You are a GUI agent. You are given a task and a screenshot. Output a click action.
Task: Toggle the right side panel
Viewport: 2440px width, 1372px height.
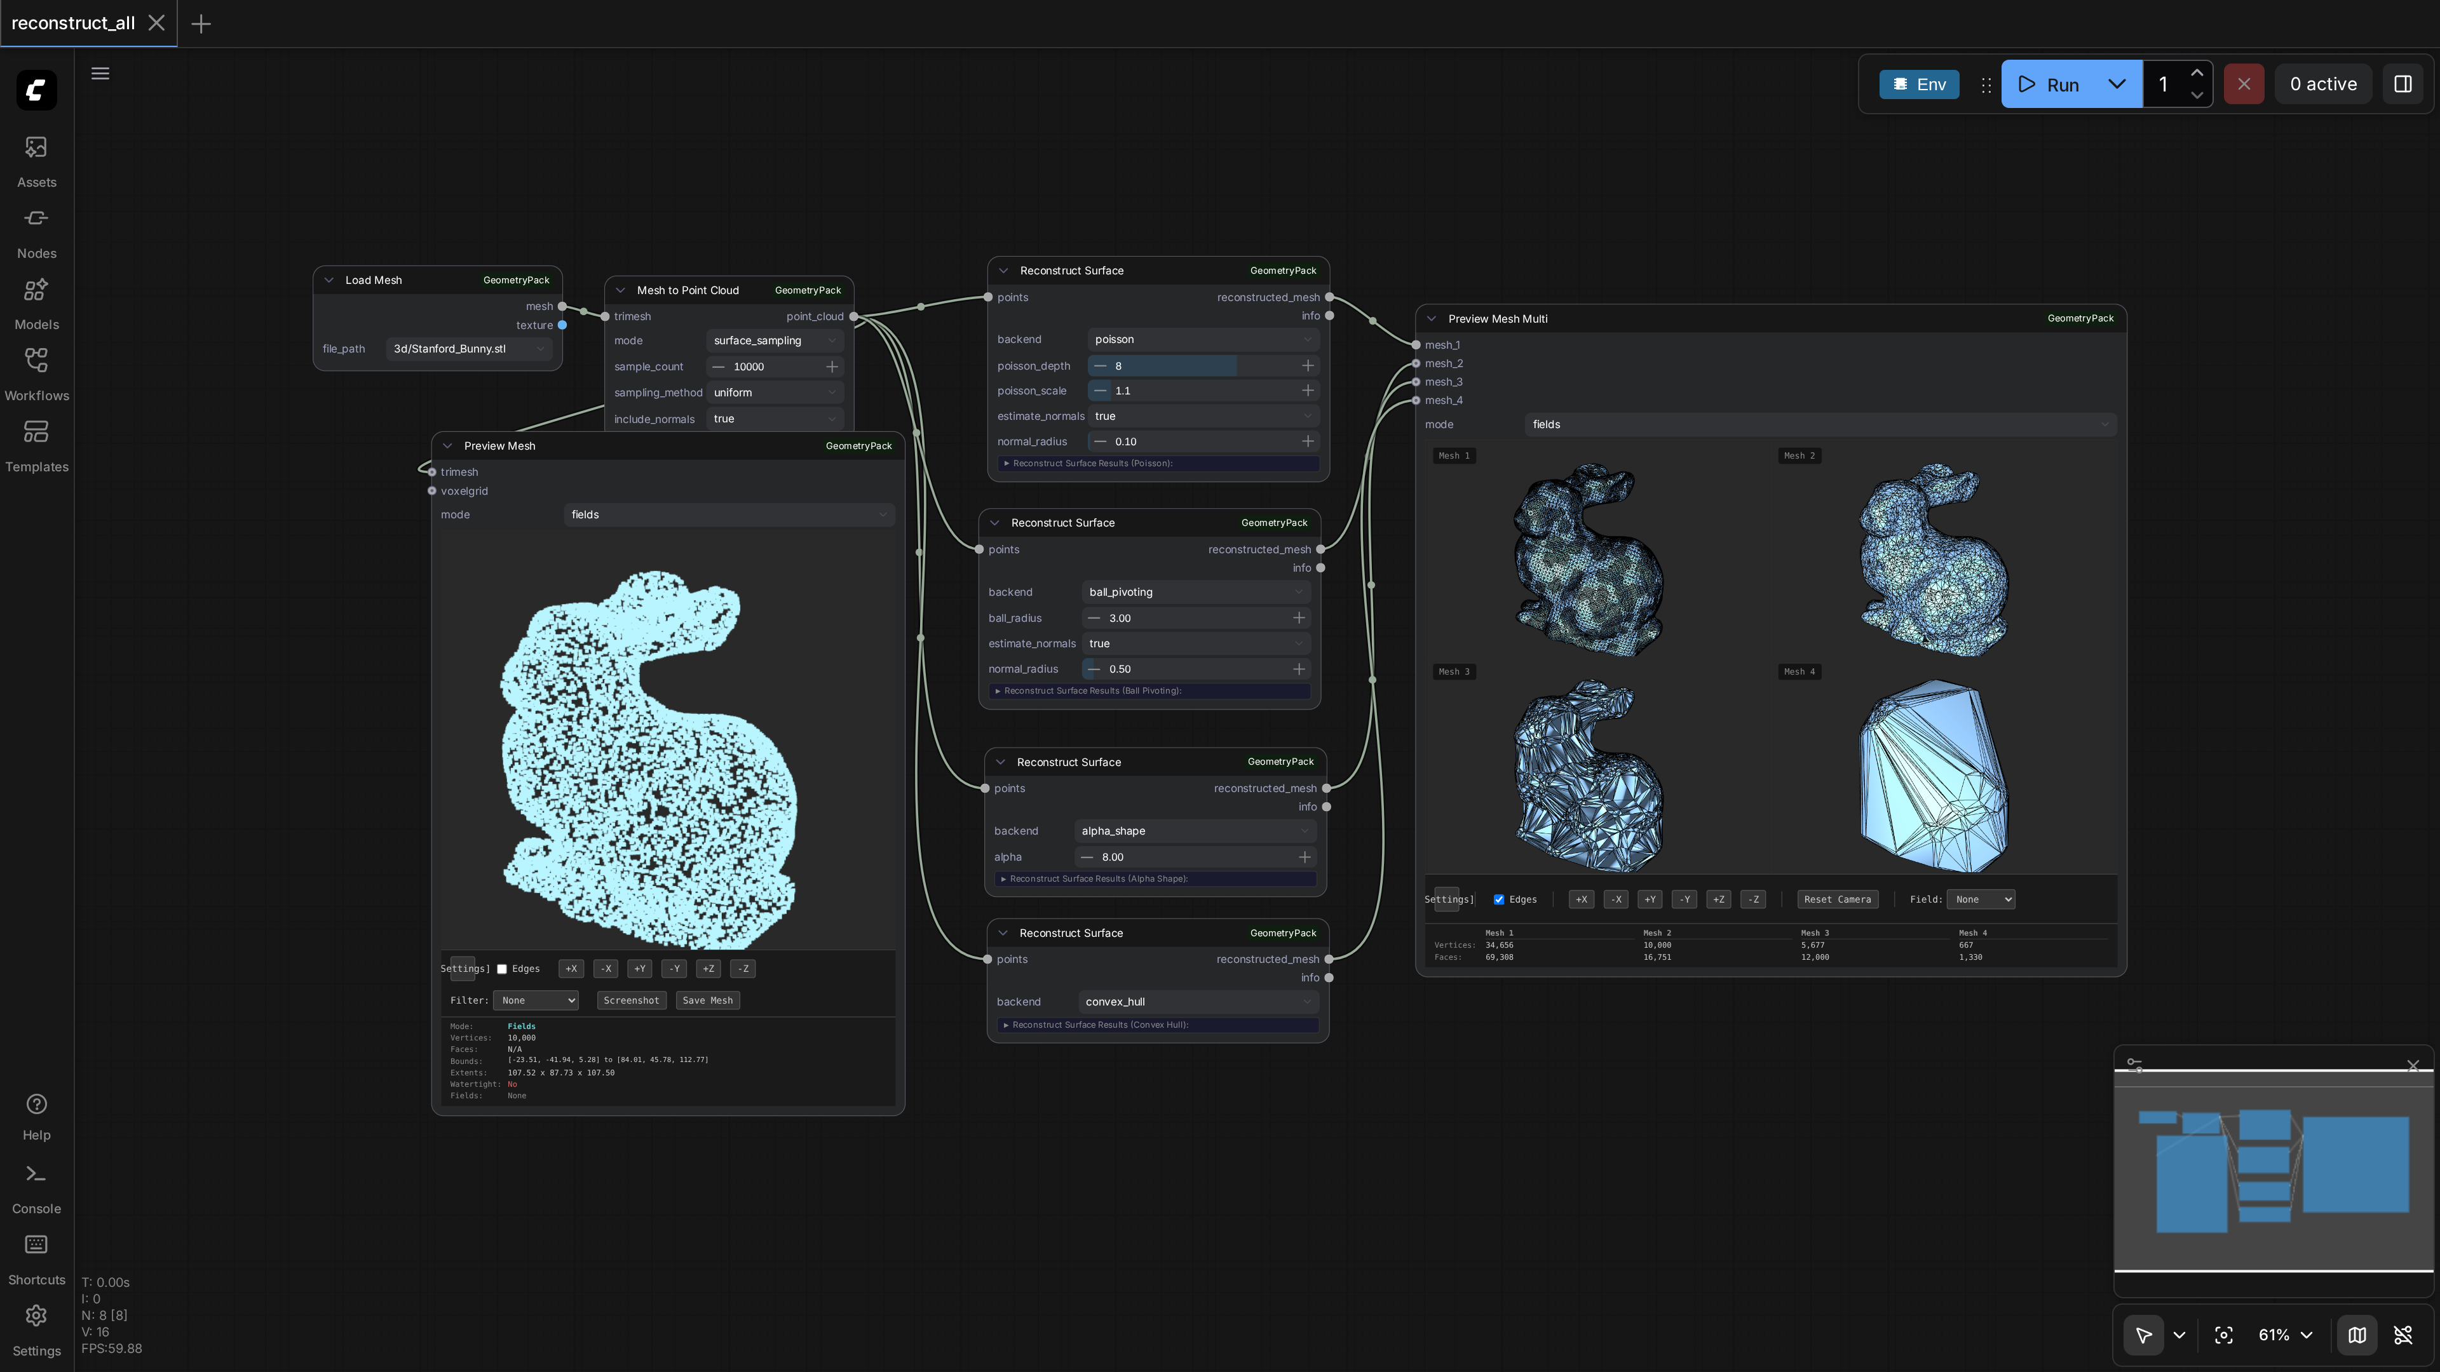tap(2403, 84)
